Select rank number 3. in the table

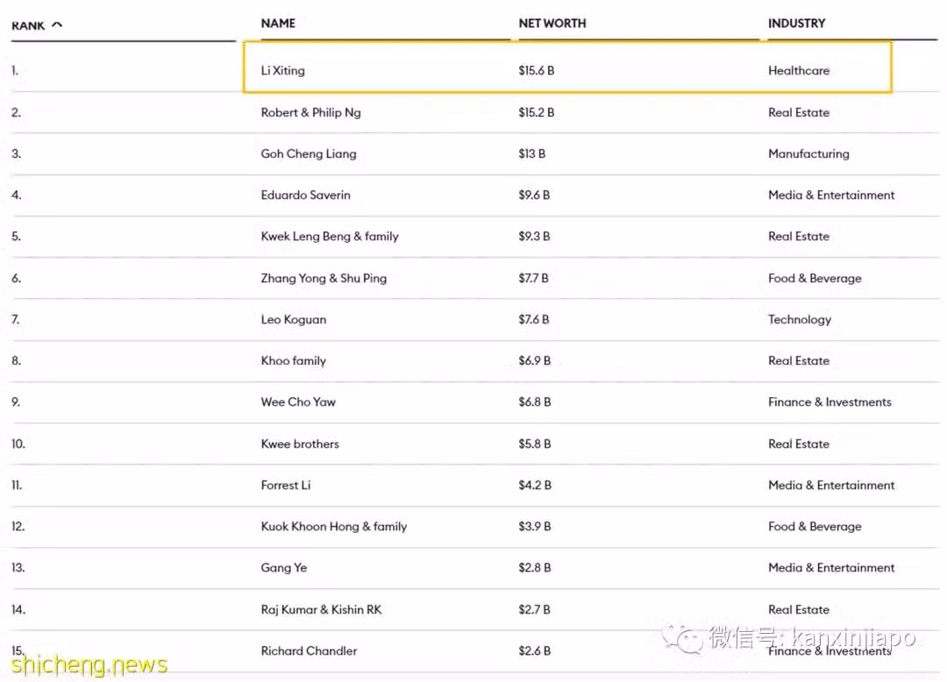17,154
